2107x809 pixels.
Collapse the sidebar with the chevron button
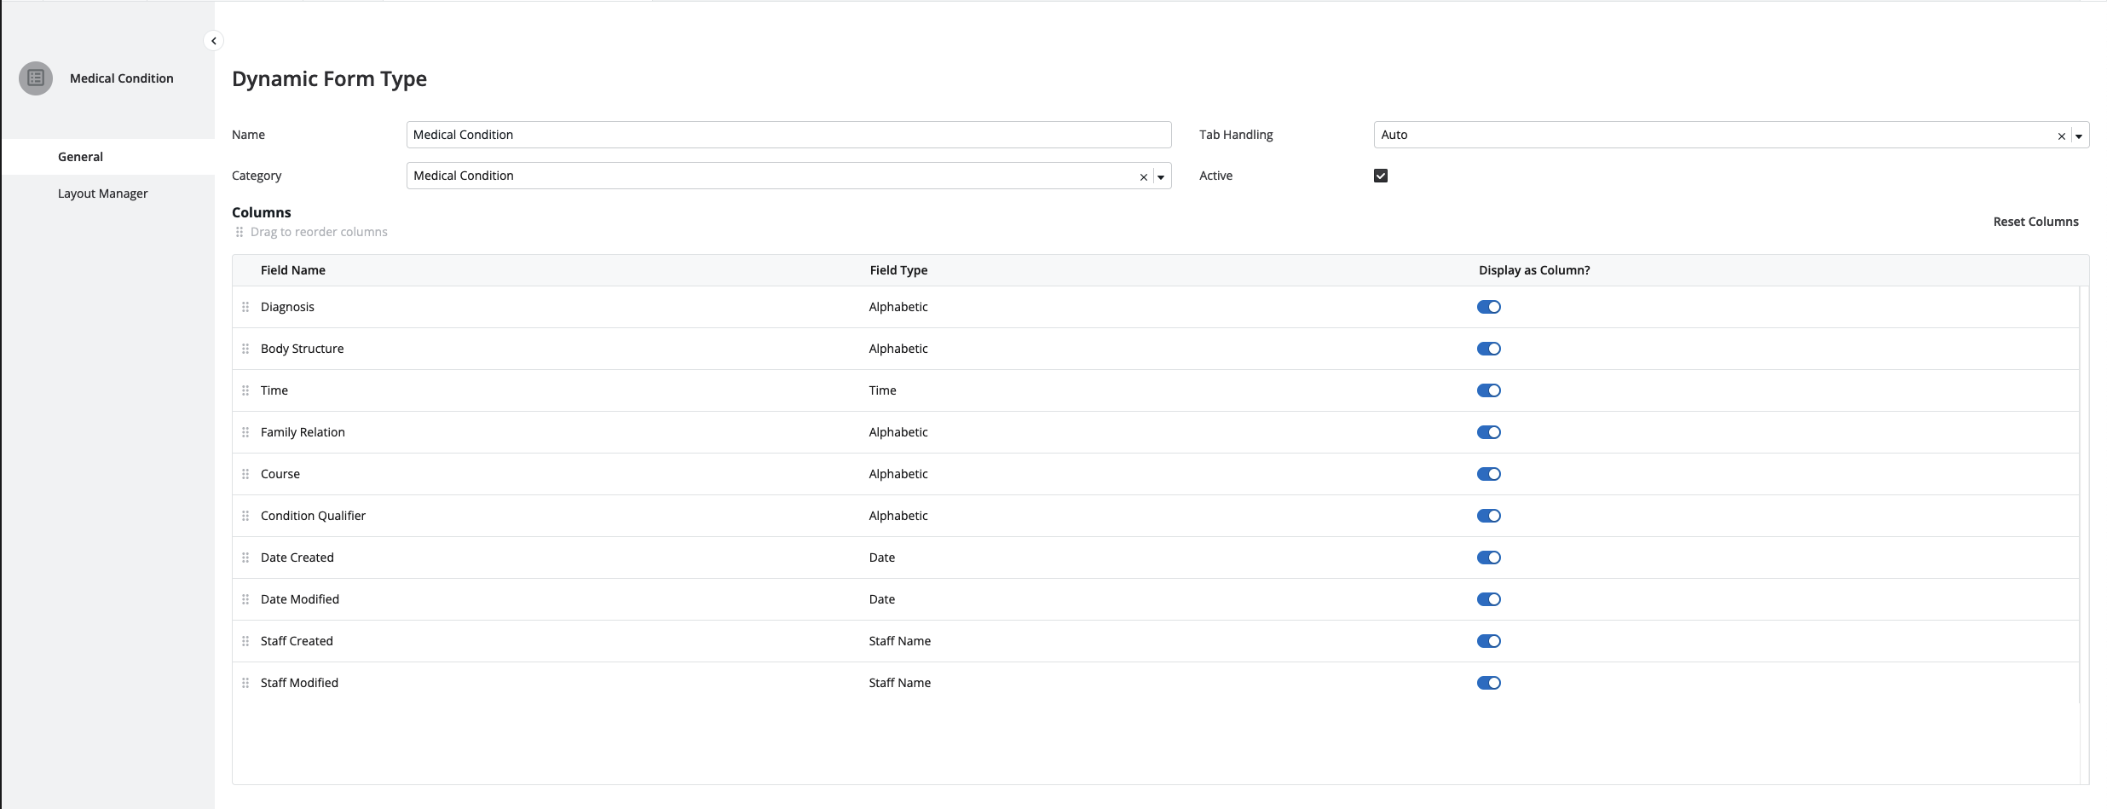point(214,41)
